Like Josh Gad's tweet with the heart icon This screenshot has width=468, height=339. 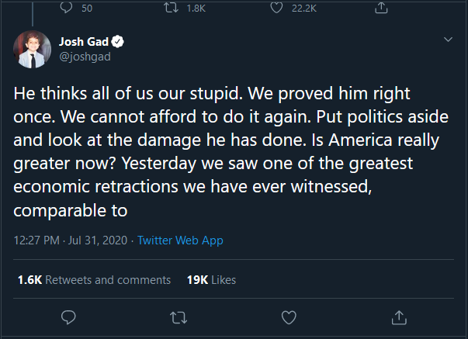coord(289,317)
